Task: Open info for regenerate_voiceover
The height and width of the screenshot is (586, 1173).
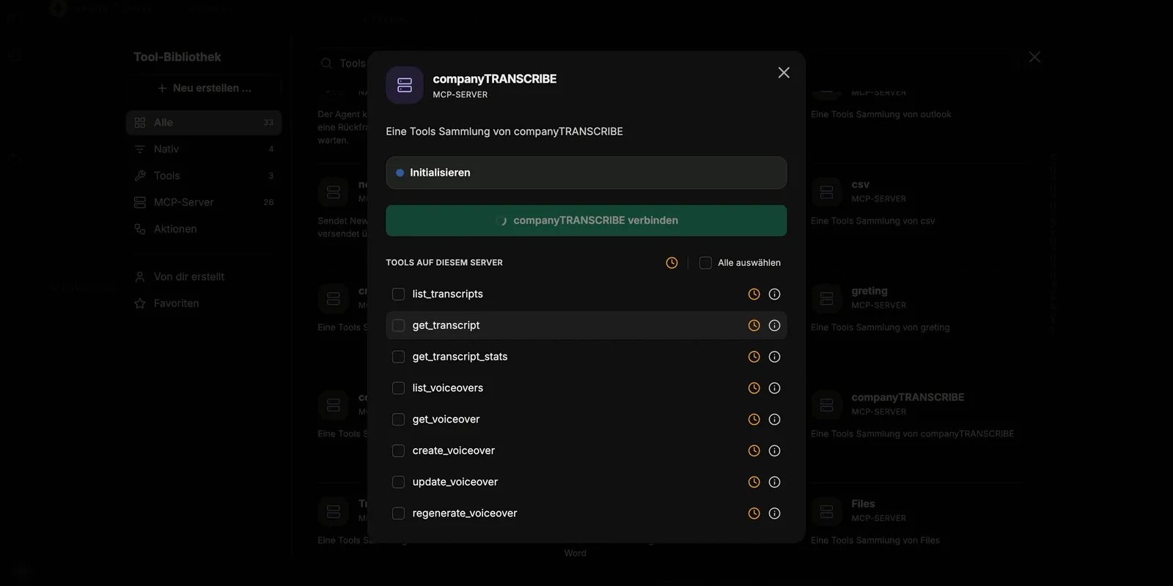Action: 774,513
